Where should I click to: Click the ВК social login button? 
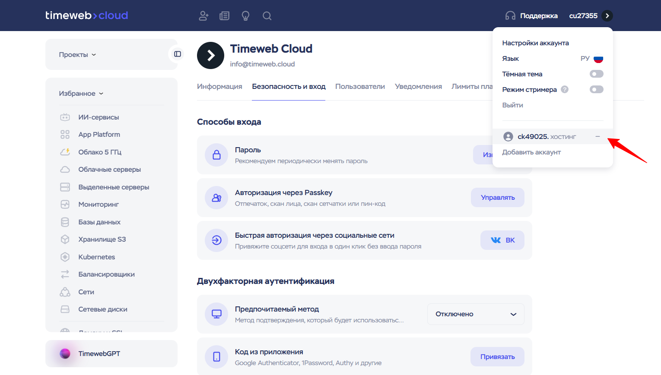(x=502, y=240)
